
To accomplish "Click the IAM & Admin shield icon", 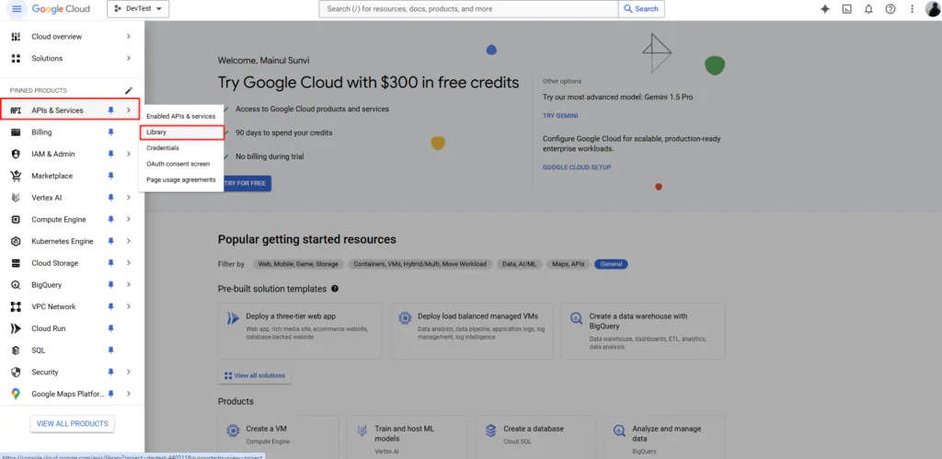I will pos(17,154).
